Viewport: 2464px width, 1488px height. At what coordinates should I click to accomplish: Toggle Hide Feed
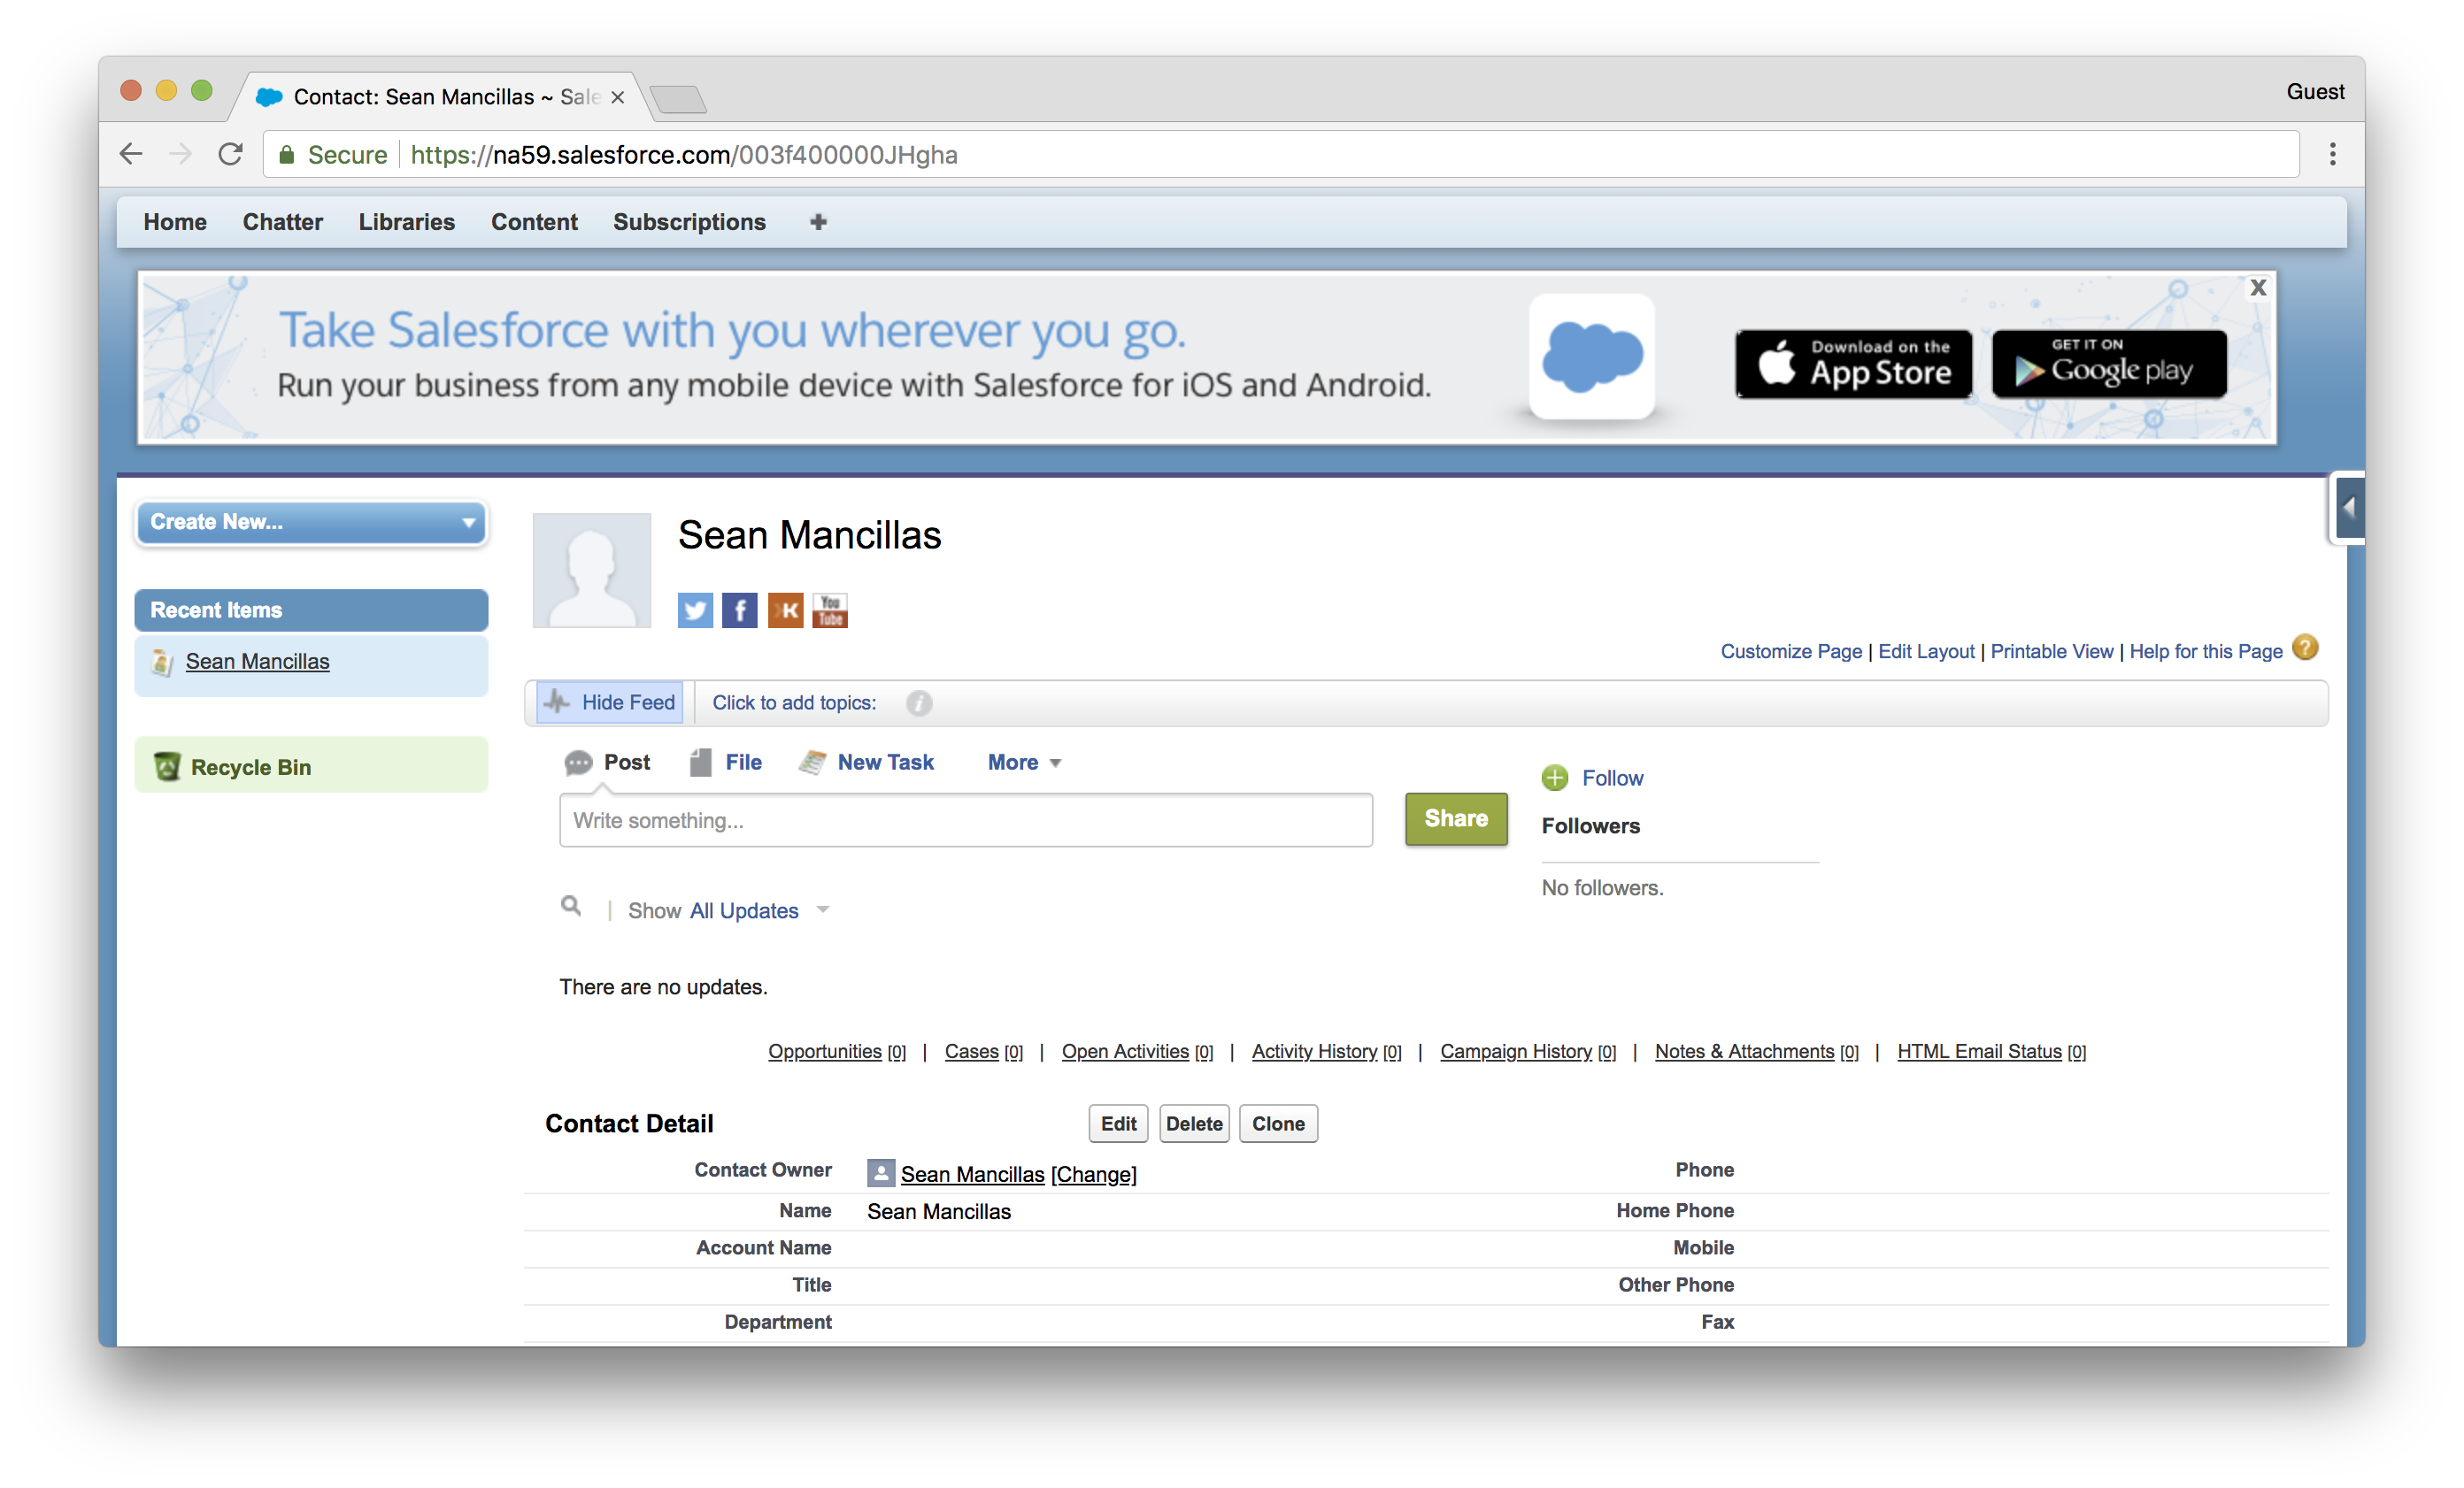pos(610,702)
